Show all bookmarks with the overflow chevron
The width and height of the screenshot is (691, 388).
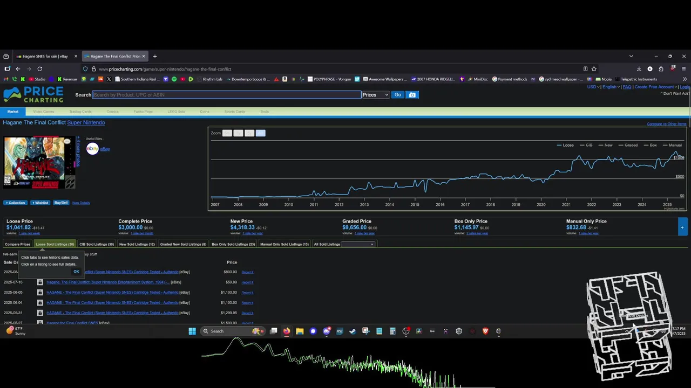(685, 79)
